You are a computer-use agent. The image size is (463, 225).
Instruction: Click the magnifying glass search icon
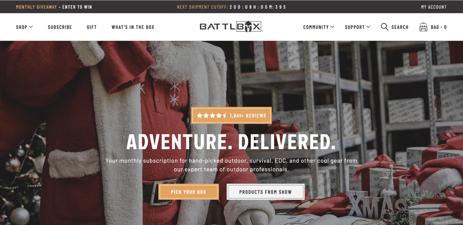click(x=385, y=27)
